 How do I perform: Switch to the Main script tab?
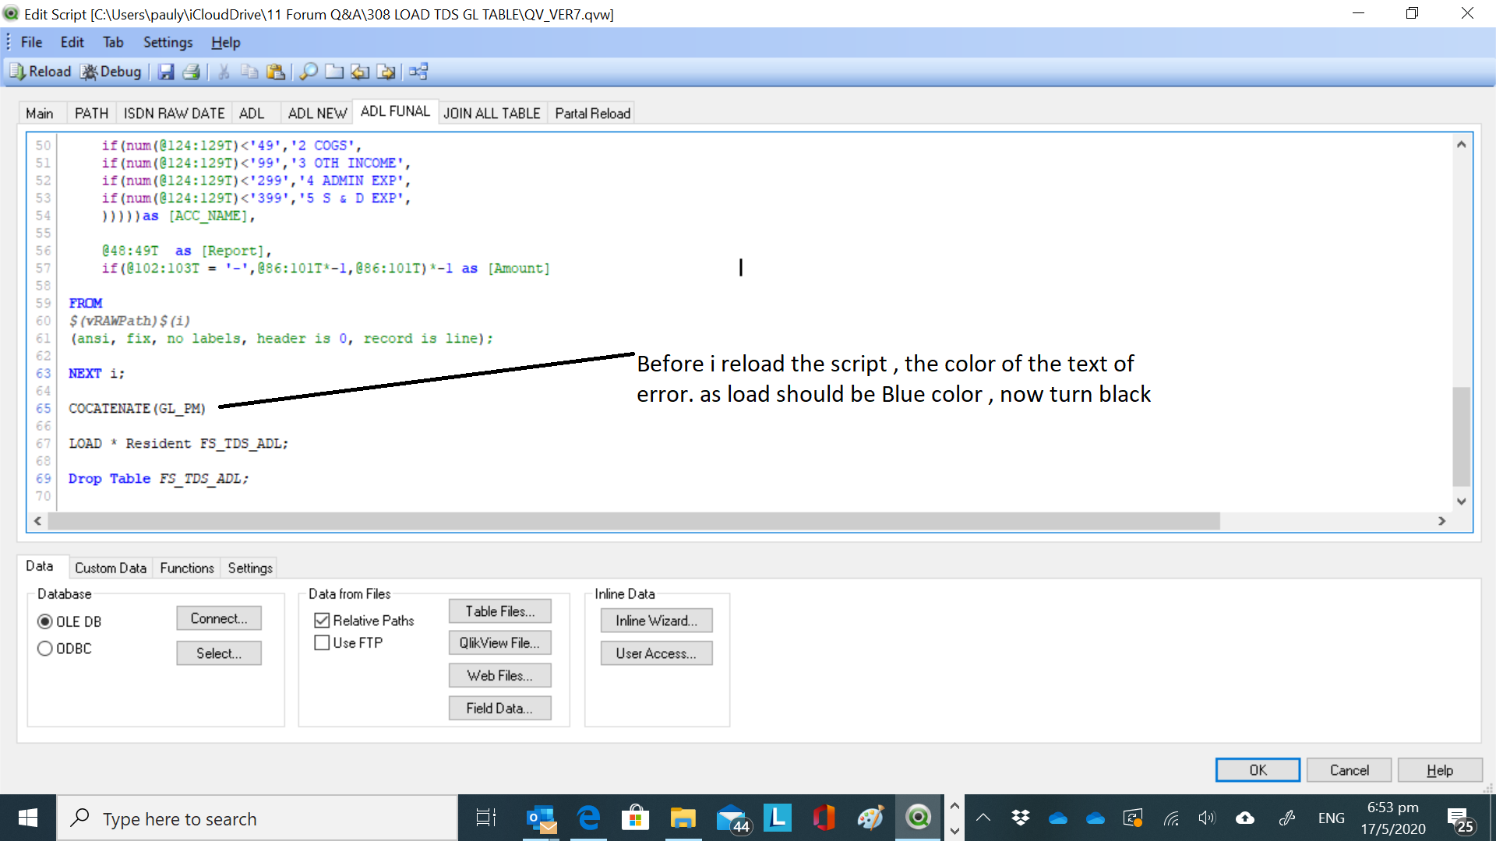(x=40, y=114)
